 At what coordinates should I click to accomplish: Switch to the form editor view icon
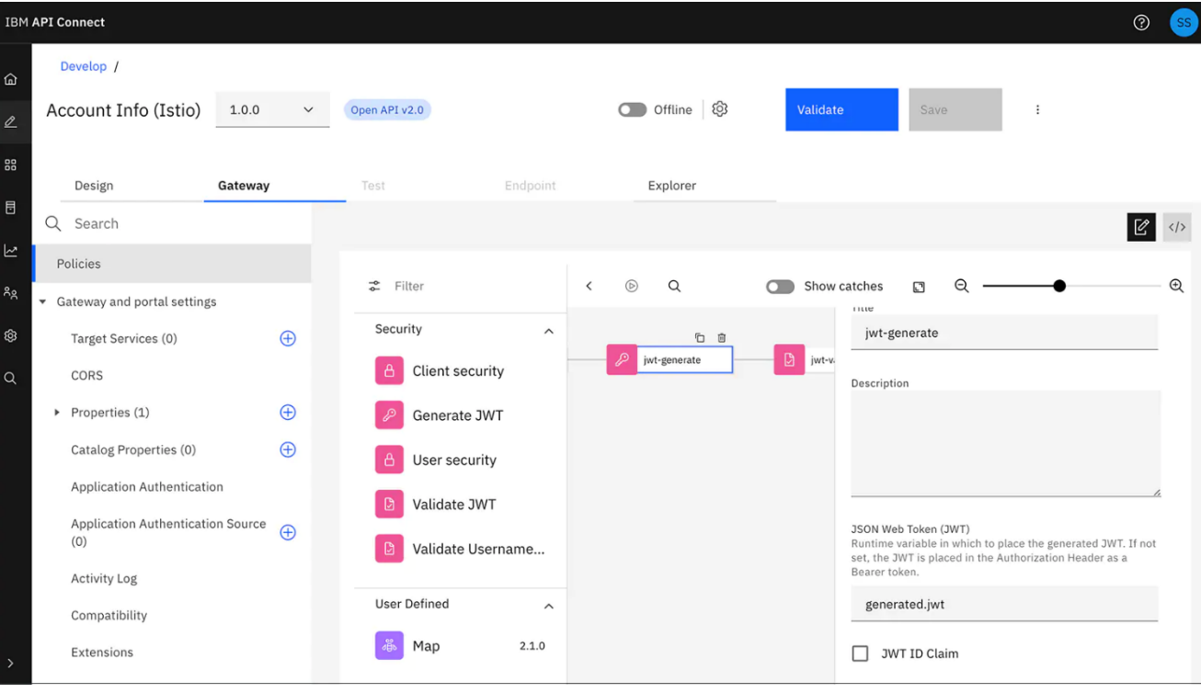1141,227
